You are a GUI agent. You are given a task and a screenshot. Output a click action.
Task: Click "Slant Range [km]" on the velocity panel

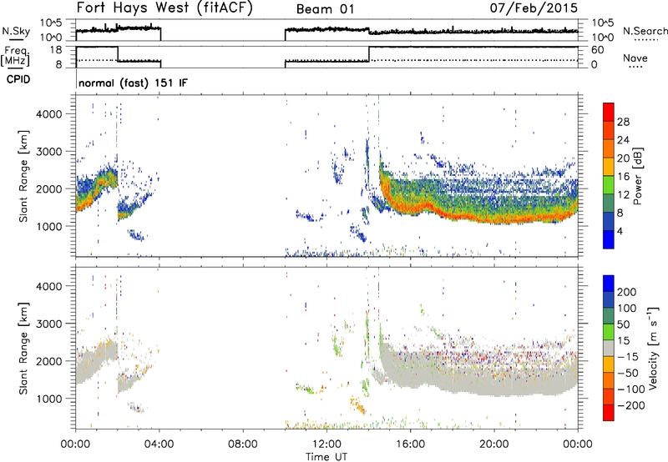(23, 349)
